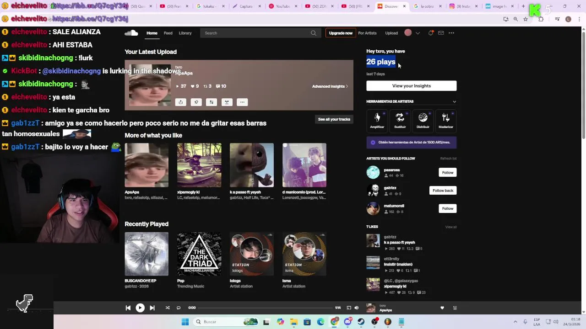The image size is (586, 329).
Task: Open the k a pasao ft yeyeh thumbnail
Action: click(252, 165)
